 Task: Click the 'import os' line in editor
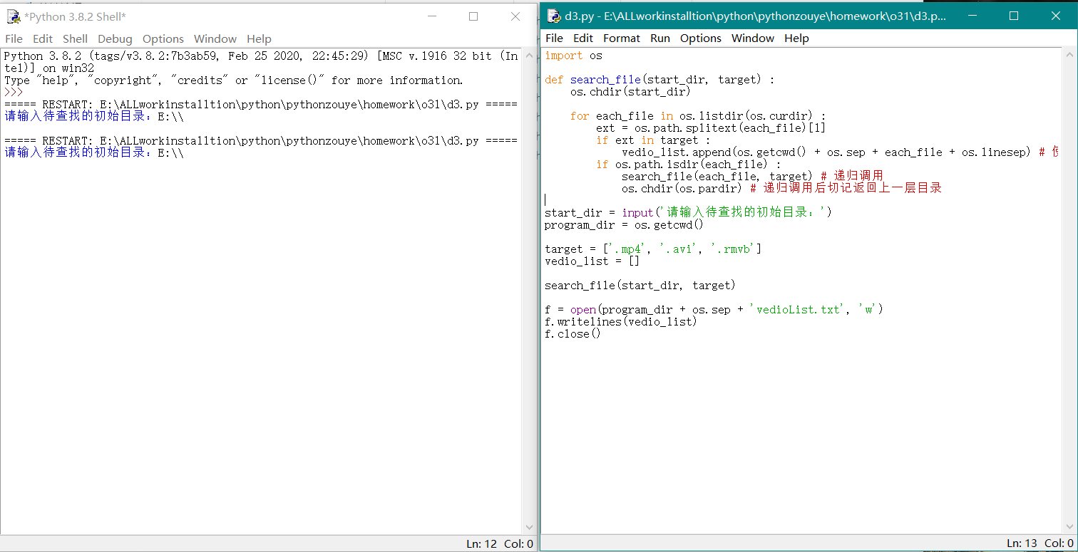tap(573, 56)
